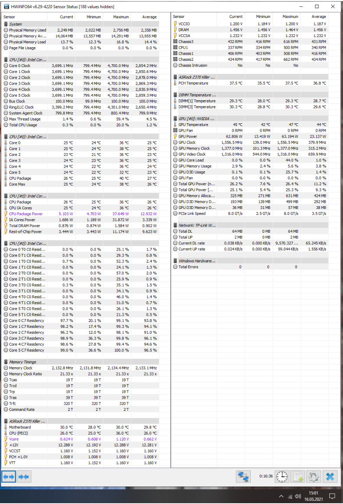Click the lightning icon beside CPU Package Power
343x504 pixels.
6,214
